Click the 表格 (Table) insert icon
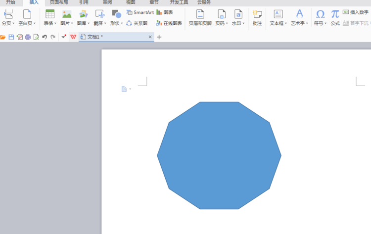The height and width of the screenshot is (234, 371). click(50, 14)
